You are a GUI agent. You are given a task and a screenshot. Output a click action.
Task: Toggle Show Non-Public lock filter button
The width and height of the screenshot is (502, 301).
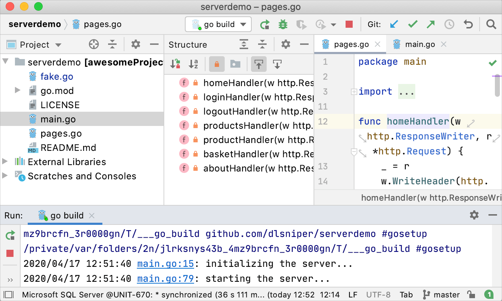[217, 64]
